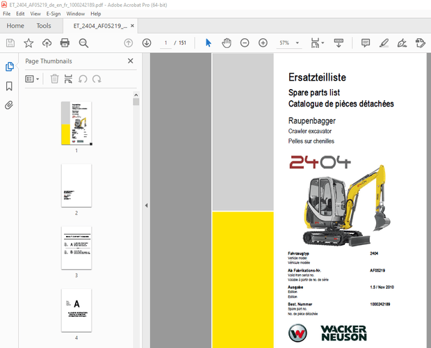Click the Wacker Neuson logo
Viewport: 431px width, 348px height.
pyautogui.click(x=327, y=333)
